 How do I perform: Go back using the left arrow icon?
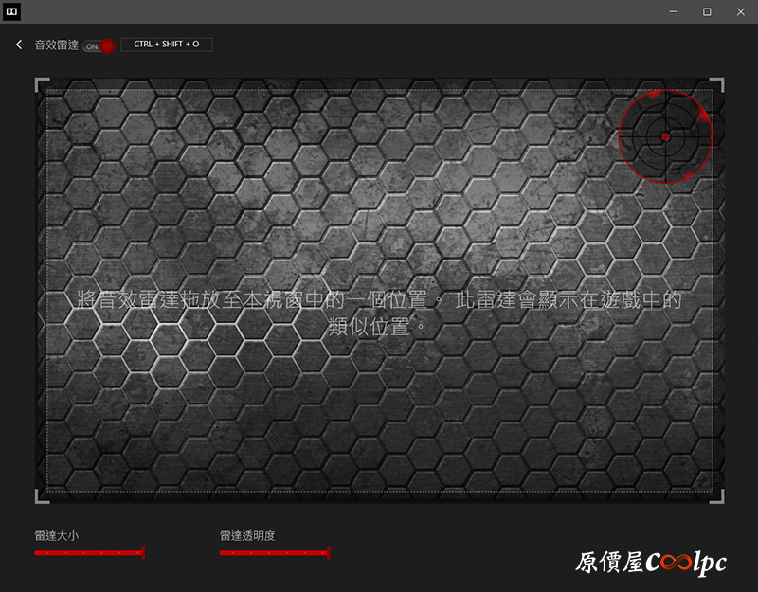pos(19,45)
